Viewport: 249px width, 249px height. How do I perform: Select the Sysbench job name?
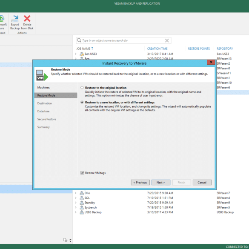[x=91, y=207]
